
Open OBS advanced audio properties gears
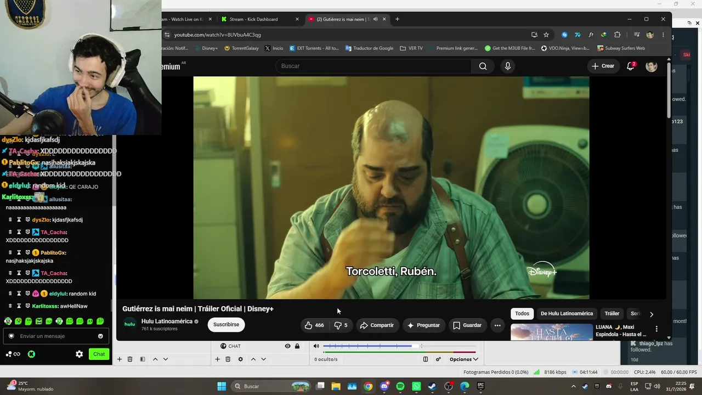coord(438,359)
